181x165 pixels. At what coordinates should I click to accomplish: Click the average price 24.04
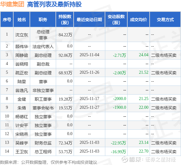[144, 55]
